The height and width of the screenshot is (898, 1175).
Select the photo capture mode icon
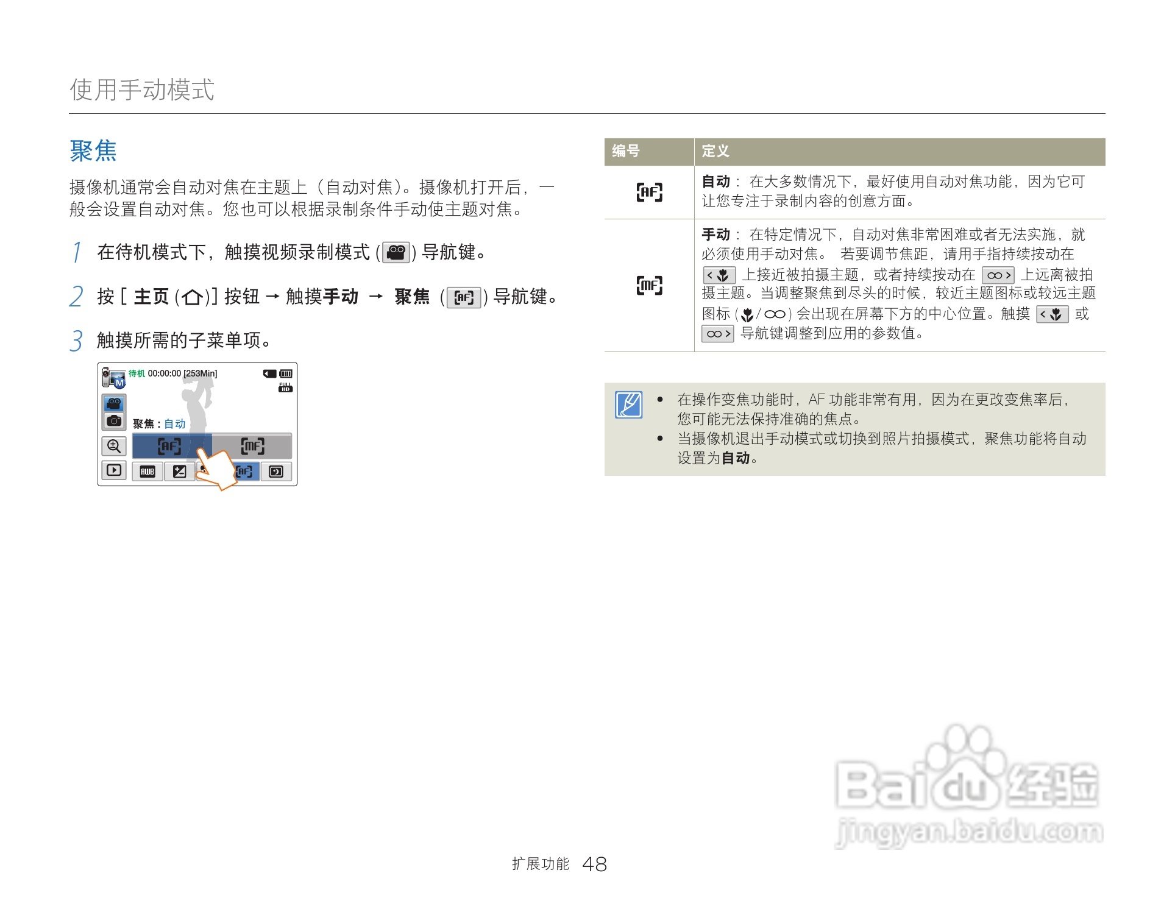point(115,422)
